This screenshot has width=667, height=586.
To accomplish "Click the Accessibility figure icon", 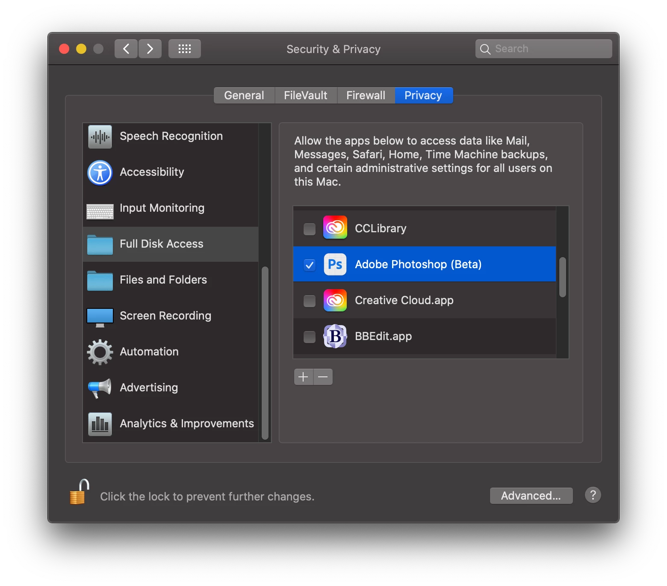I will point(100,173).
